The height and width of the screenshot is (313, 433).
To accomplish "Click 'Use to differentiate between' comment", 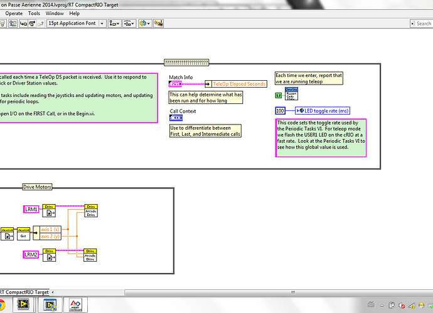I will pyautogui.click(x=205, y=131).
